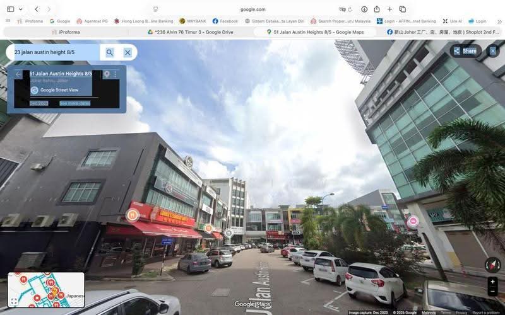
Task: Click the orange restaurant marker down the street
Action: click(x=208, y=229)
